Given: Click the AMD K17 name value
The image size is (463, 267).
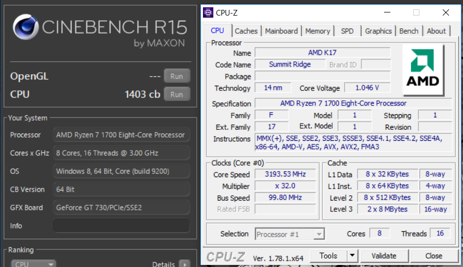Looking at the screenshot, I should coord(323,52).
